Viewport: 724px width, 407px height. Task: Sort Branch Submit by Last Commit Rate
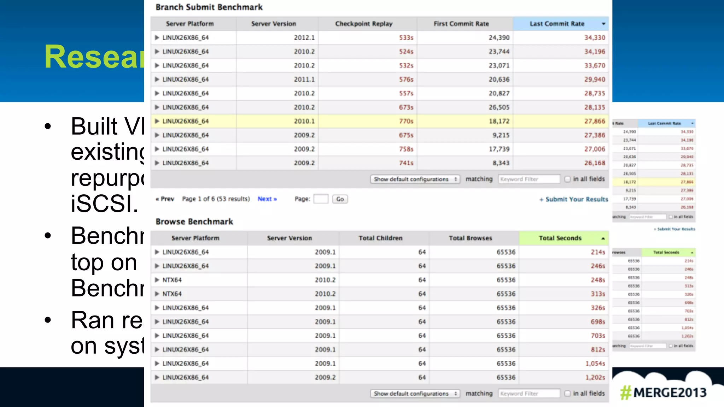point(561,24)
